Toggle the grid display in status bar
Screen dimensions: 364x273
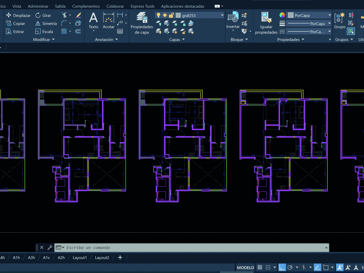(260, 267)
